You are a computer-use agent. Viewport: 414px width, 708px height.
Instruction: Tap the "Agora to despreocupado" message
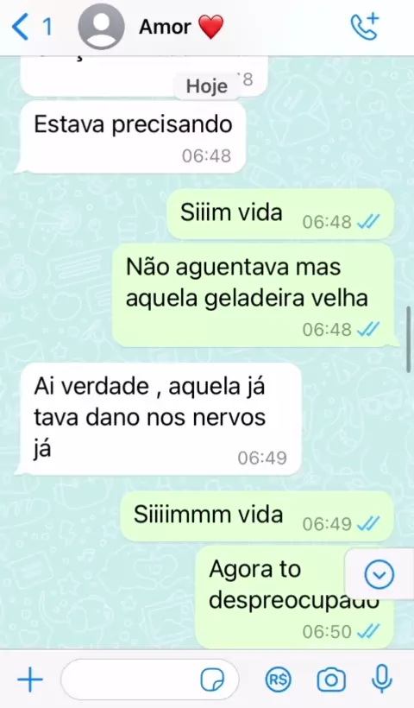point(294,597)
